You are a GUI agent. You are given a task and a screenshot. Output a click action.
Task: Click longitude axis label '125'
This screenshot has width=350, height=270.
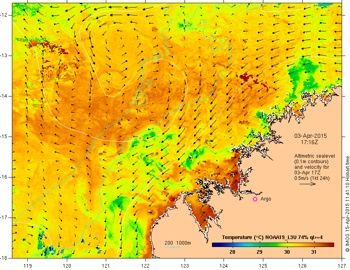[x=263, y=266]
